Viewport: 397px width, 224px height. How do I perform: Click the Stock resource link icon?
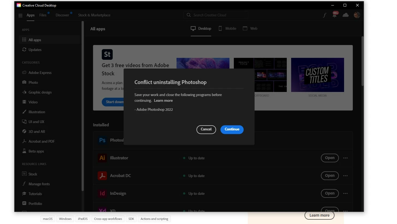[24, 174]
